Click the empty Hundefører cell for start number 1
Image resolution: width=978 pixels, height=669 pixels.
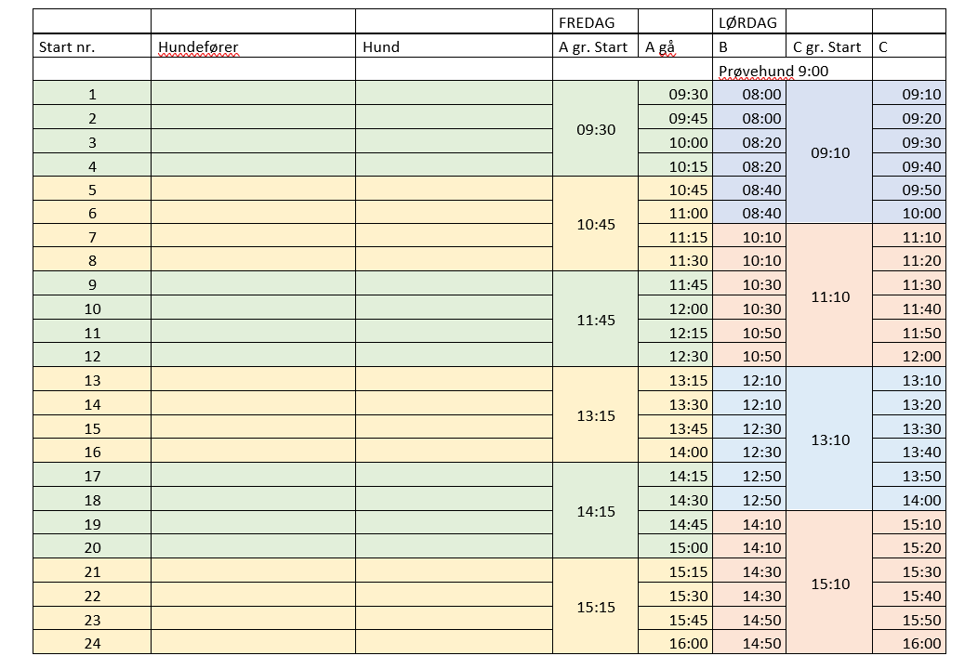(x=253, y=94)
